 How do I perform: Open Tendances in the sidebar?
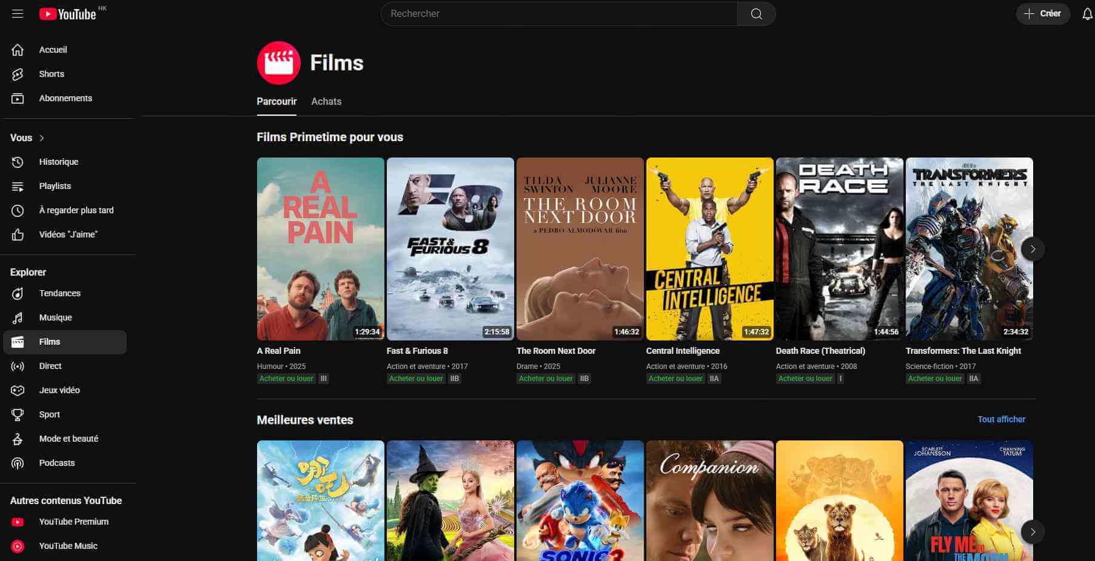[x=64, y=293]
